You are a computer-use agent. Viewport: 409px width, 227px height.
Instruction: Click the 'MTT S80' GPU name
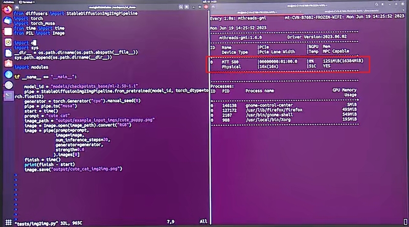click(230, 62)
